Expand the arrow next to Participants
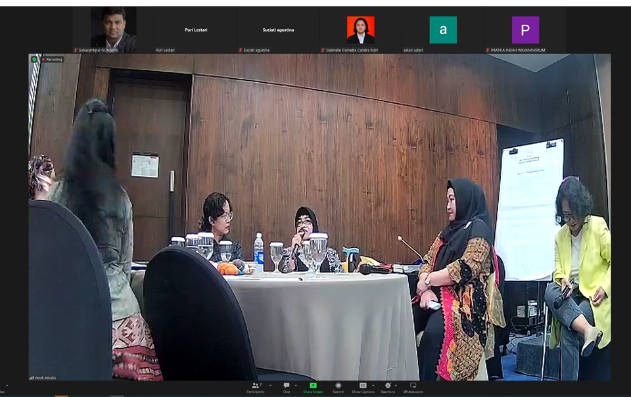 tap(270, 386)
